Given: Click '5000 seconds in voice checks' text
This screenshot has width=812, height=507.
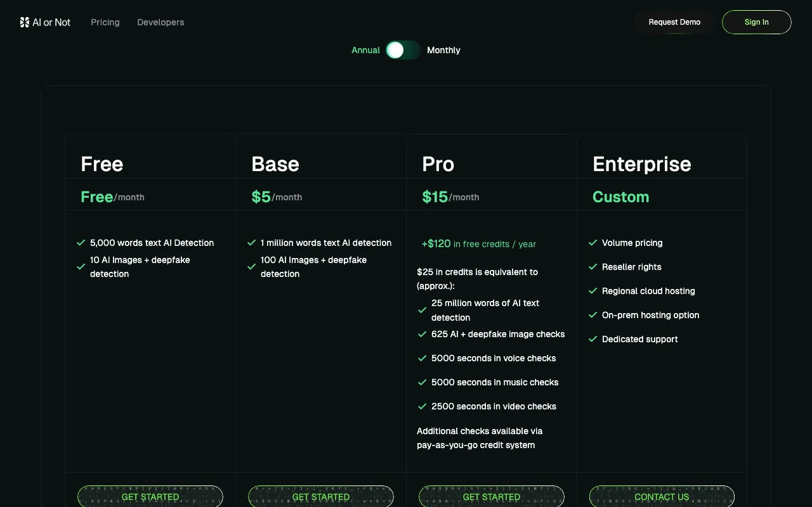Looking at the screenshot, I should point(494,358).
